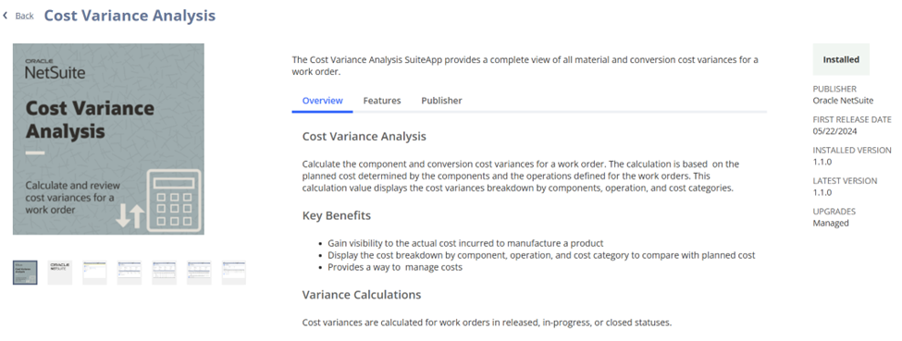The height and width of the screenshot is (341, 902).
Task: Switch to the Overview tab
Action: coord(322,101)
